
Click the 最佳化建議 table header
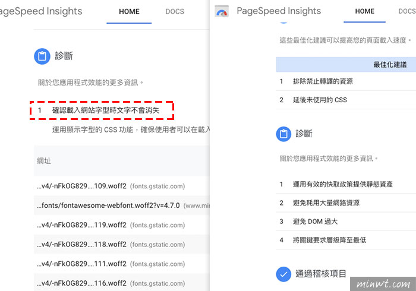tap(346, 64)
